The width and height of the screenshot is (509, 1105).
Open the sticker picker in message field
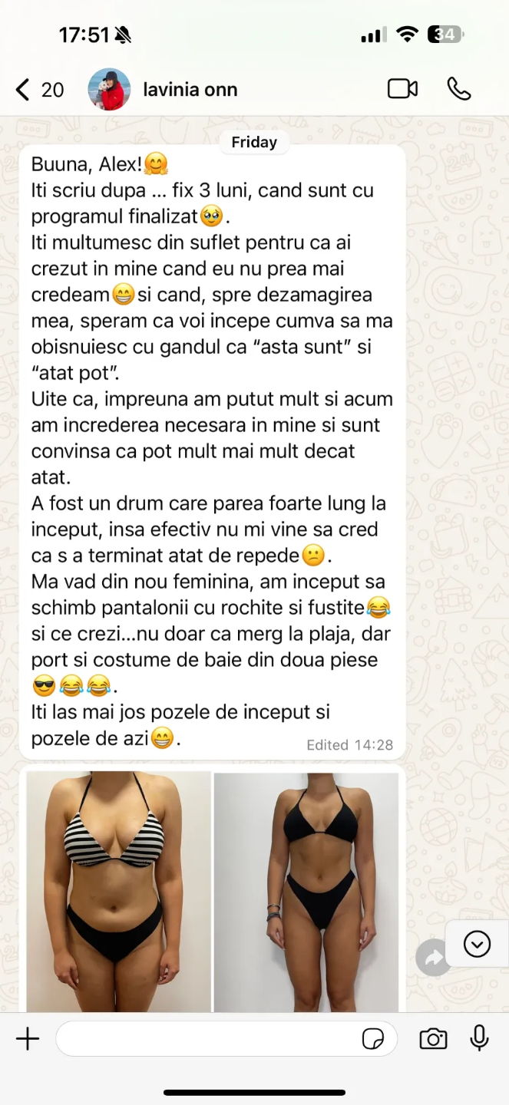coord(373,1040)
